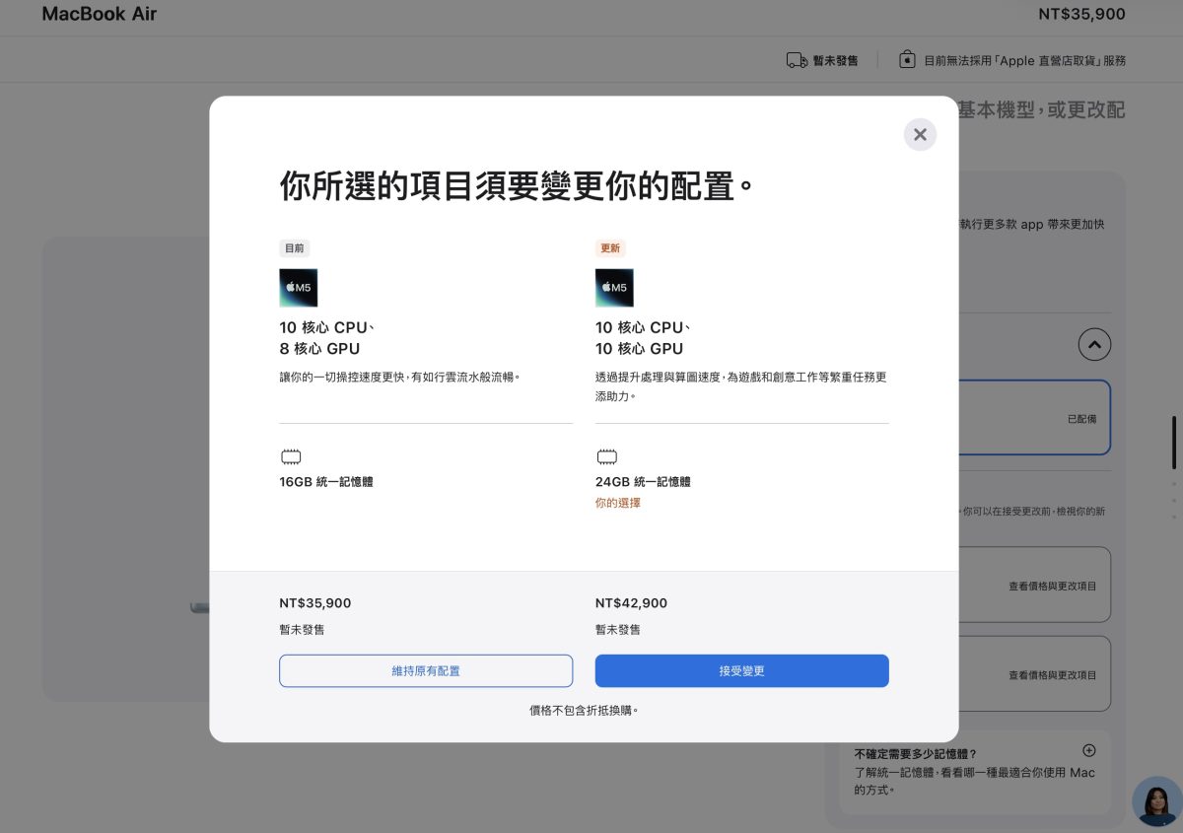Click 更新 badge label

pos(610,248)
